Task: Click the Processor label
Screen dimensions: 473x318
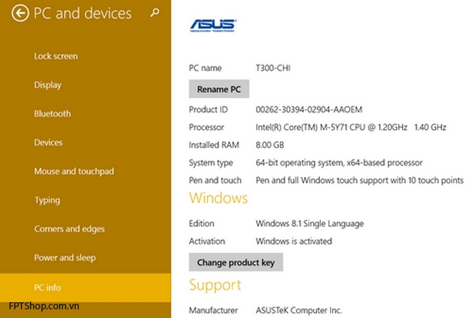Action: [207, 127]
